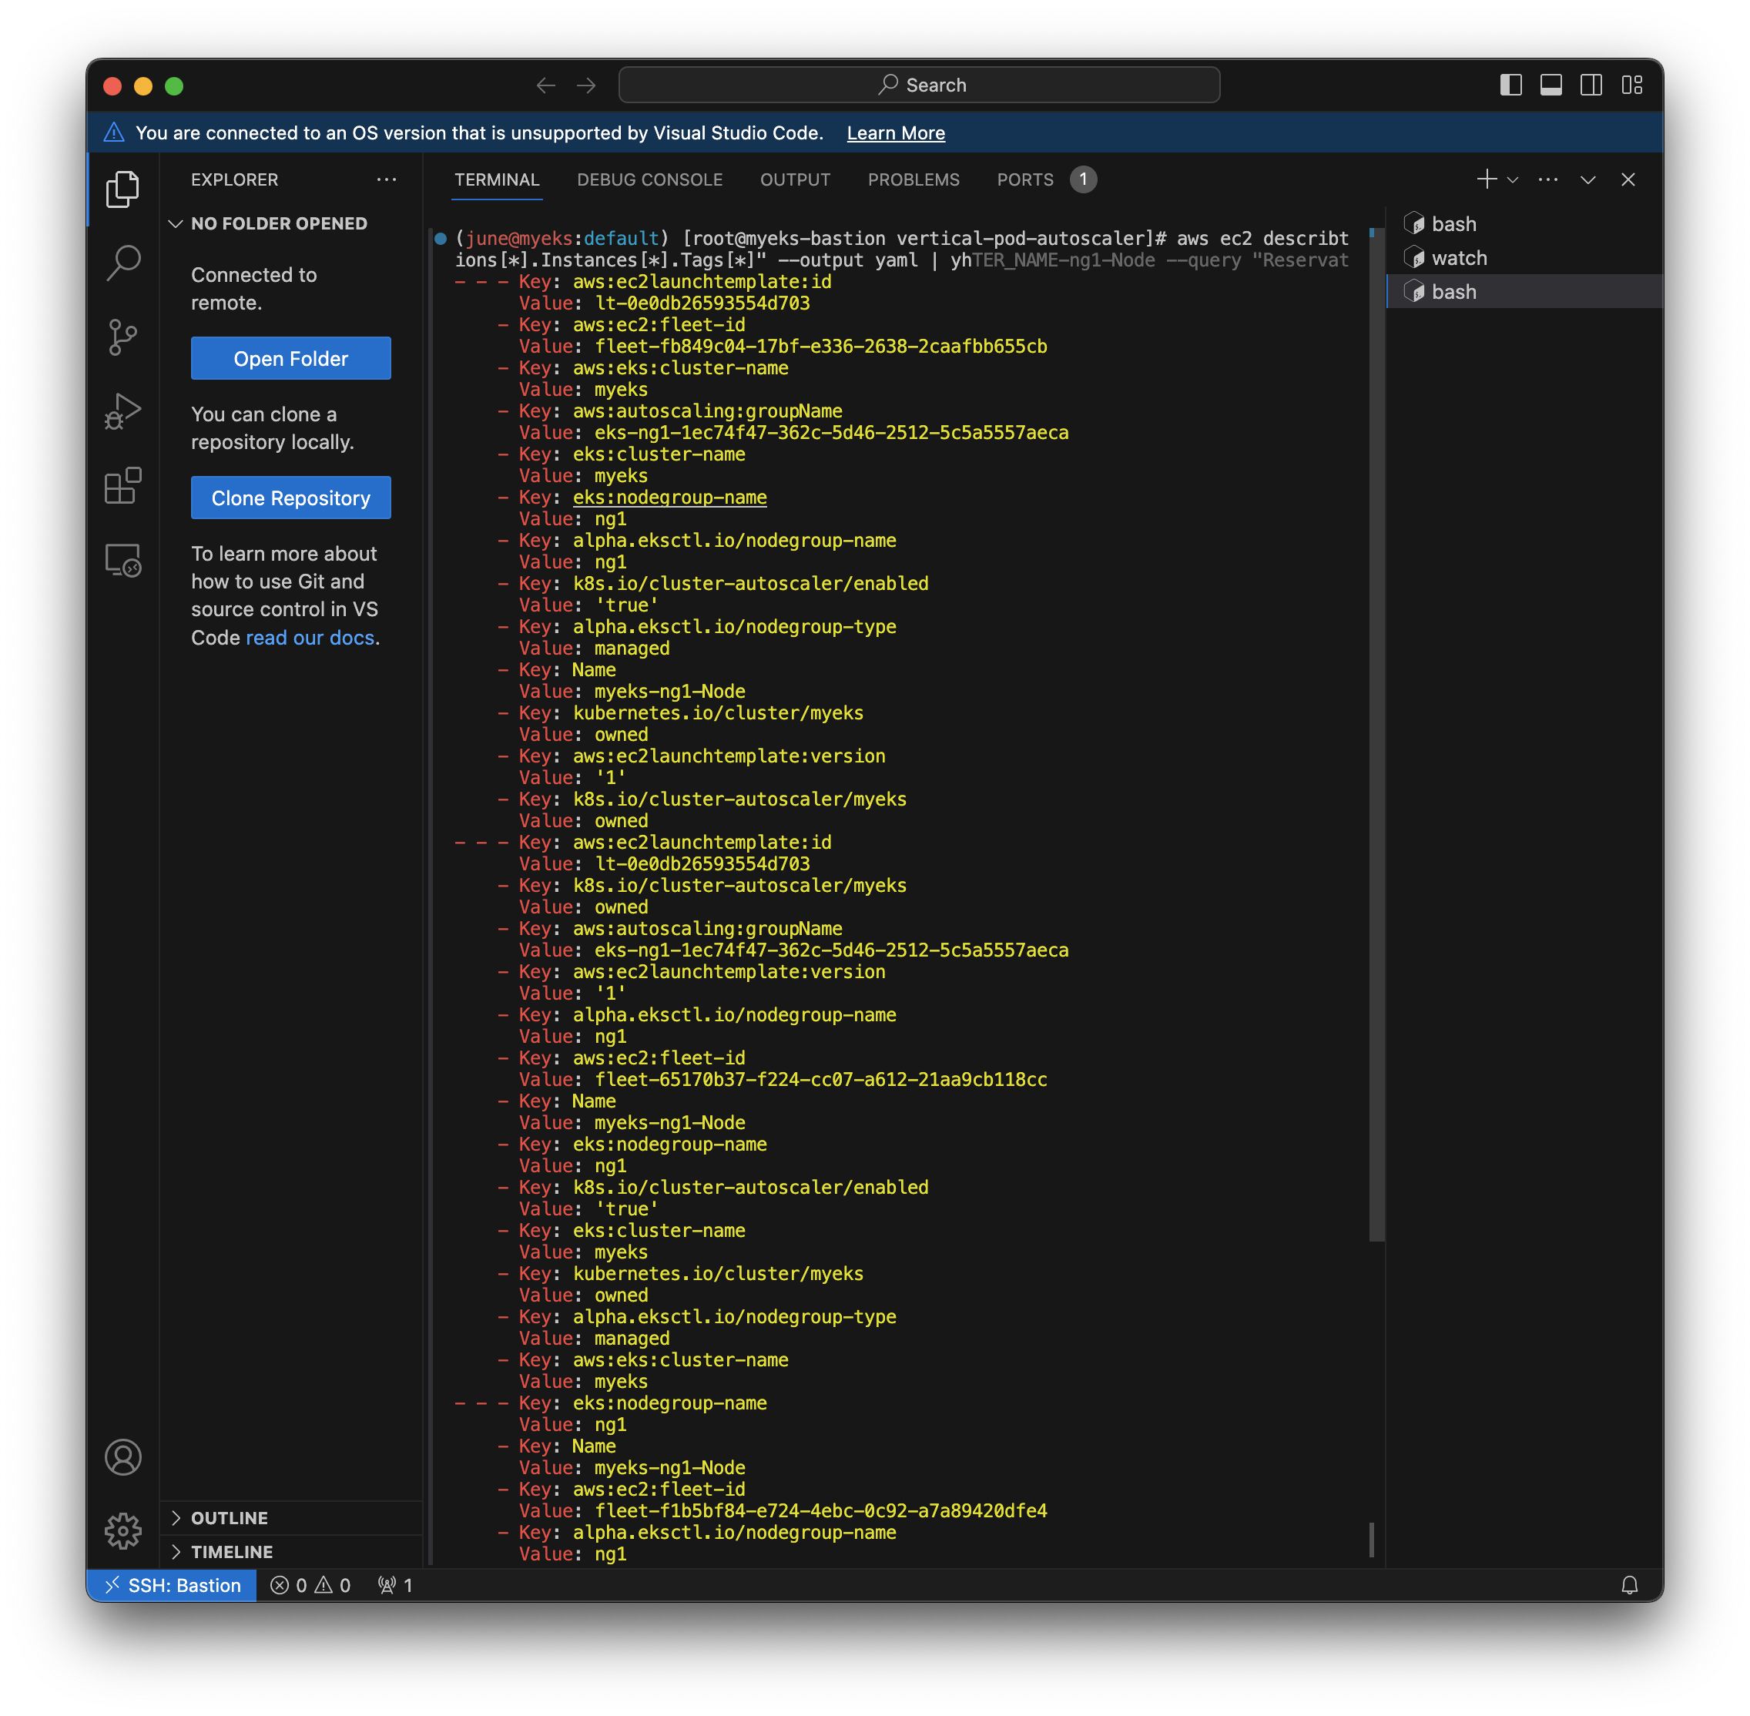
Task: Toggle the primary side bar layout button
Action: click(x=1511, y=85)
